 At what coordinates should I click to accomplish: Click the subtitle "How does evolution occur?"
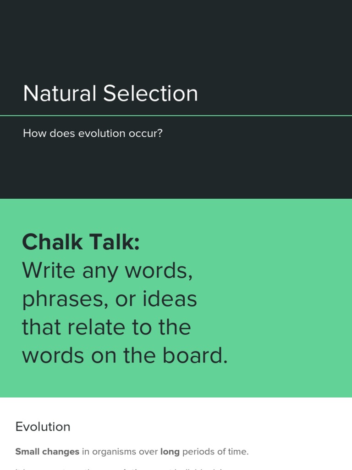point(93,134)
